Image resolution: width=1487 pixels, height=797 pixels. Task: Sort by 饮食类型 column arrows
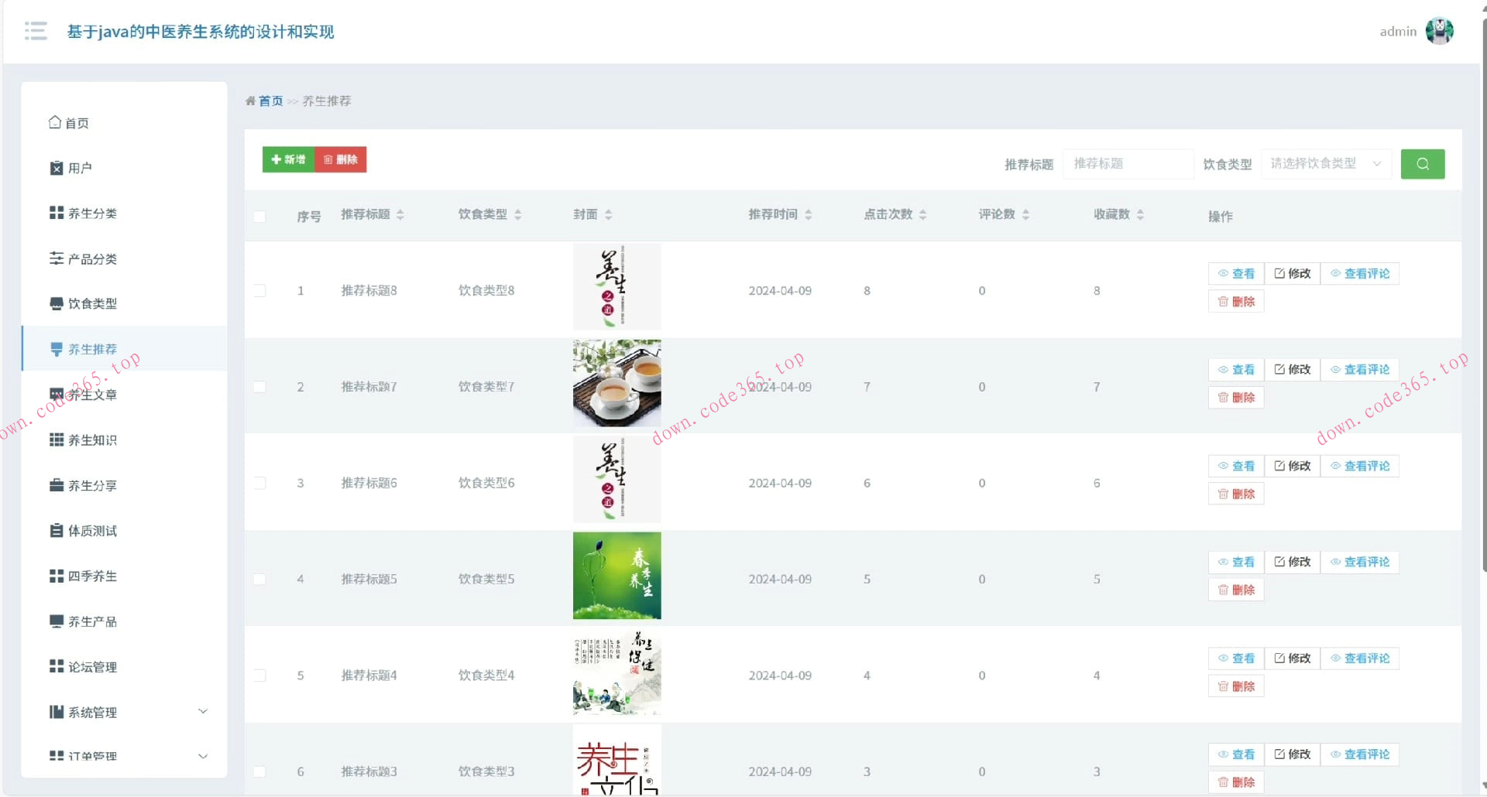tap(518, 215)
